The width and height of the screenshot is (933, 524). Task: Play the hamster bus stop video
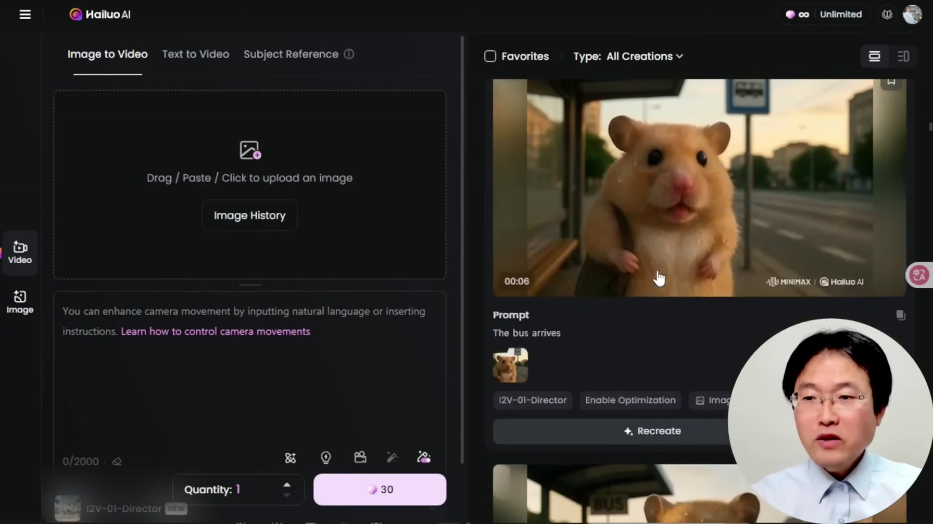pyautogui.click(x=699, y=188)
